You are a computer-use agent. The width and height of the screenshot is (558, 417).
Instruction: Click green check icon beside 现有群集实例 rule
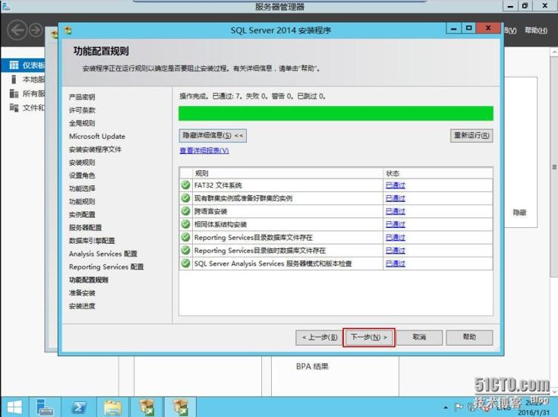tap(186, 198)
